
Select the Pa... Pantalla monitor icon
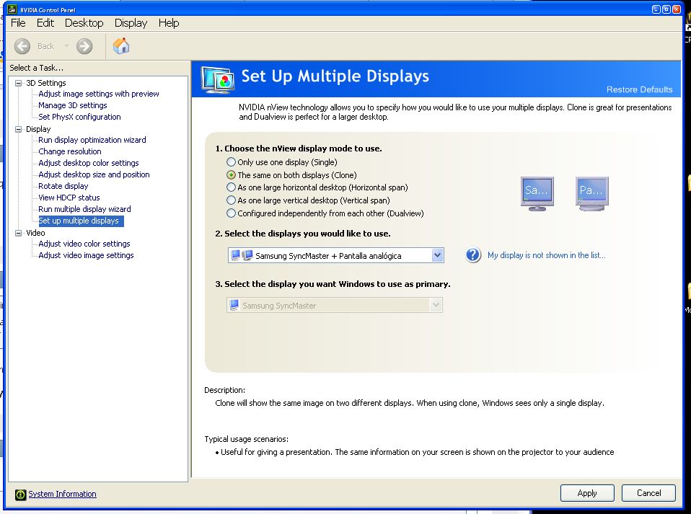(592, 194)
